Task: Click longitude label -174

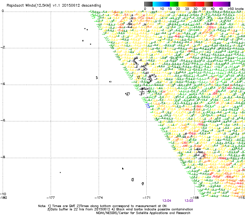Action: (99, 198)
